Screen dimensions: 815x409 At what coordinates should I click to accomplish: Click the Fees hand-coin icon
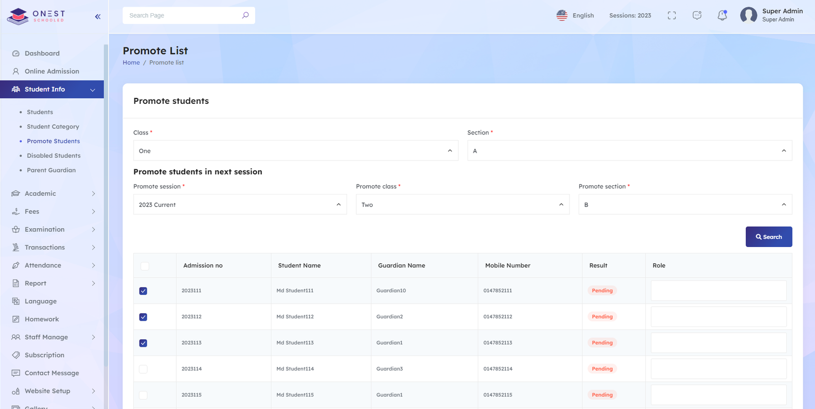click(x=16, y=211)
